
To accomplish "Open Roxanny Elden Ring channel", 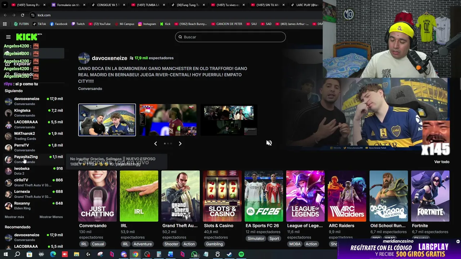I will (x=34, y=205).
